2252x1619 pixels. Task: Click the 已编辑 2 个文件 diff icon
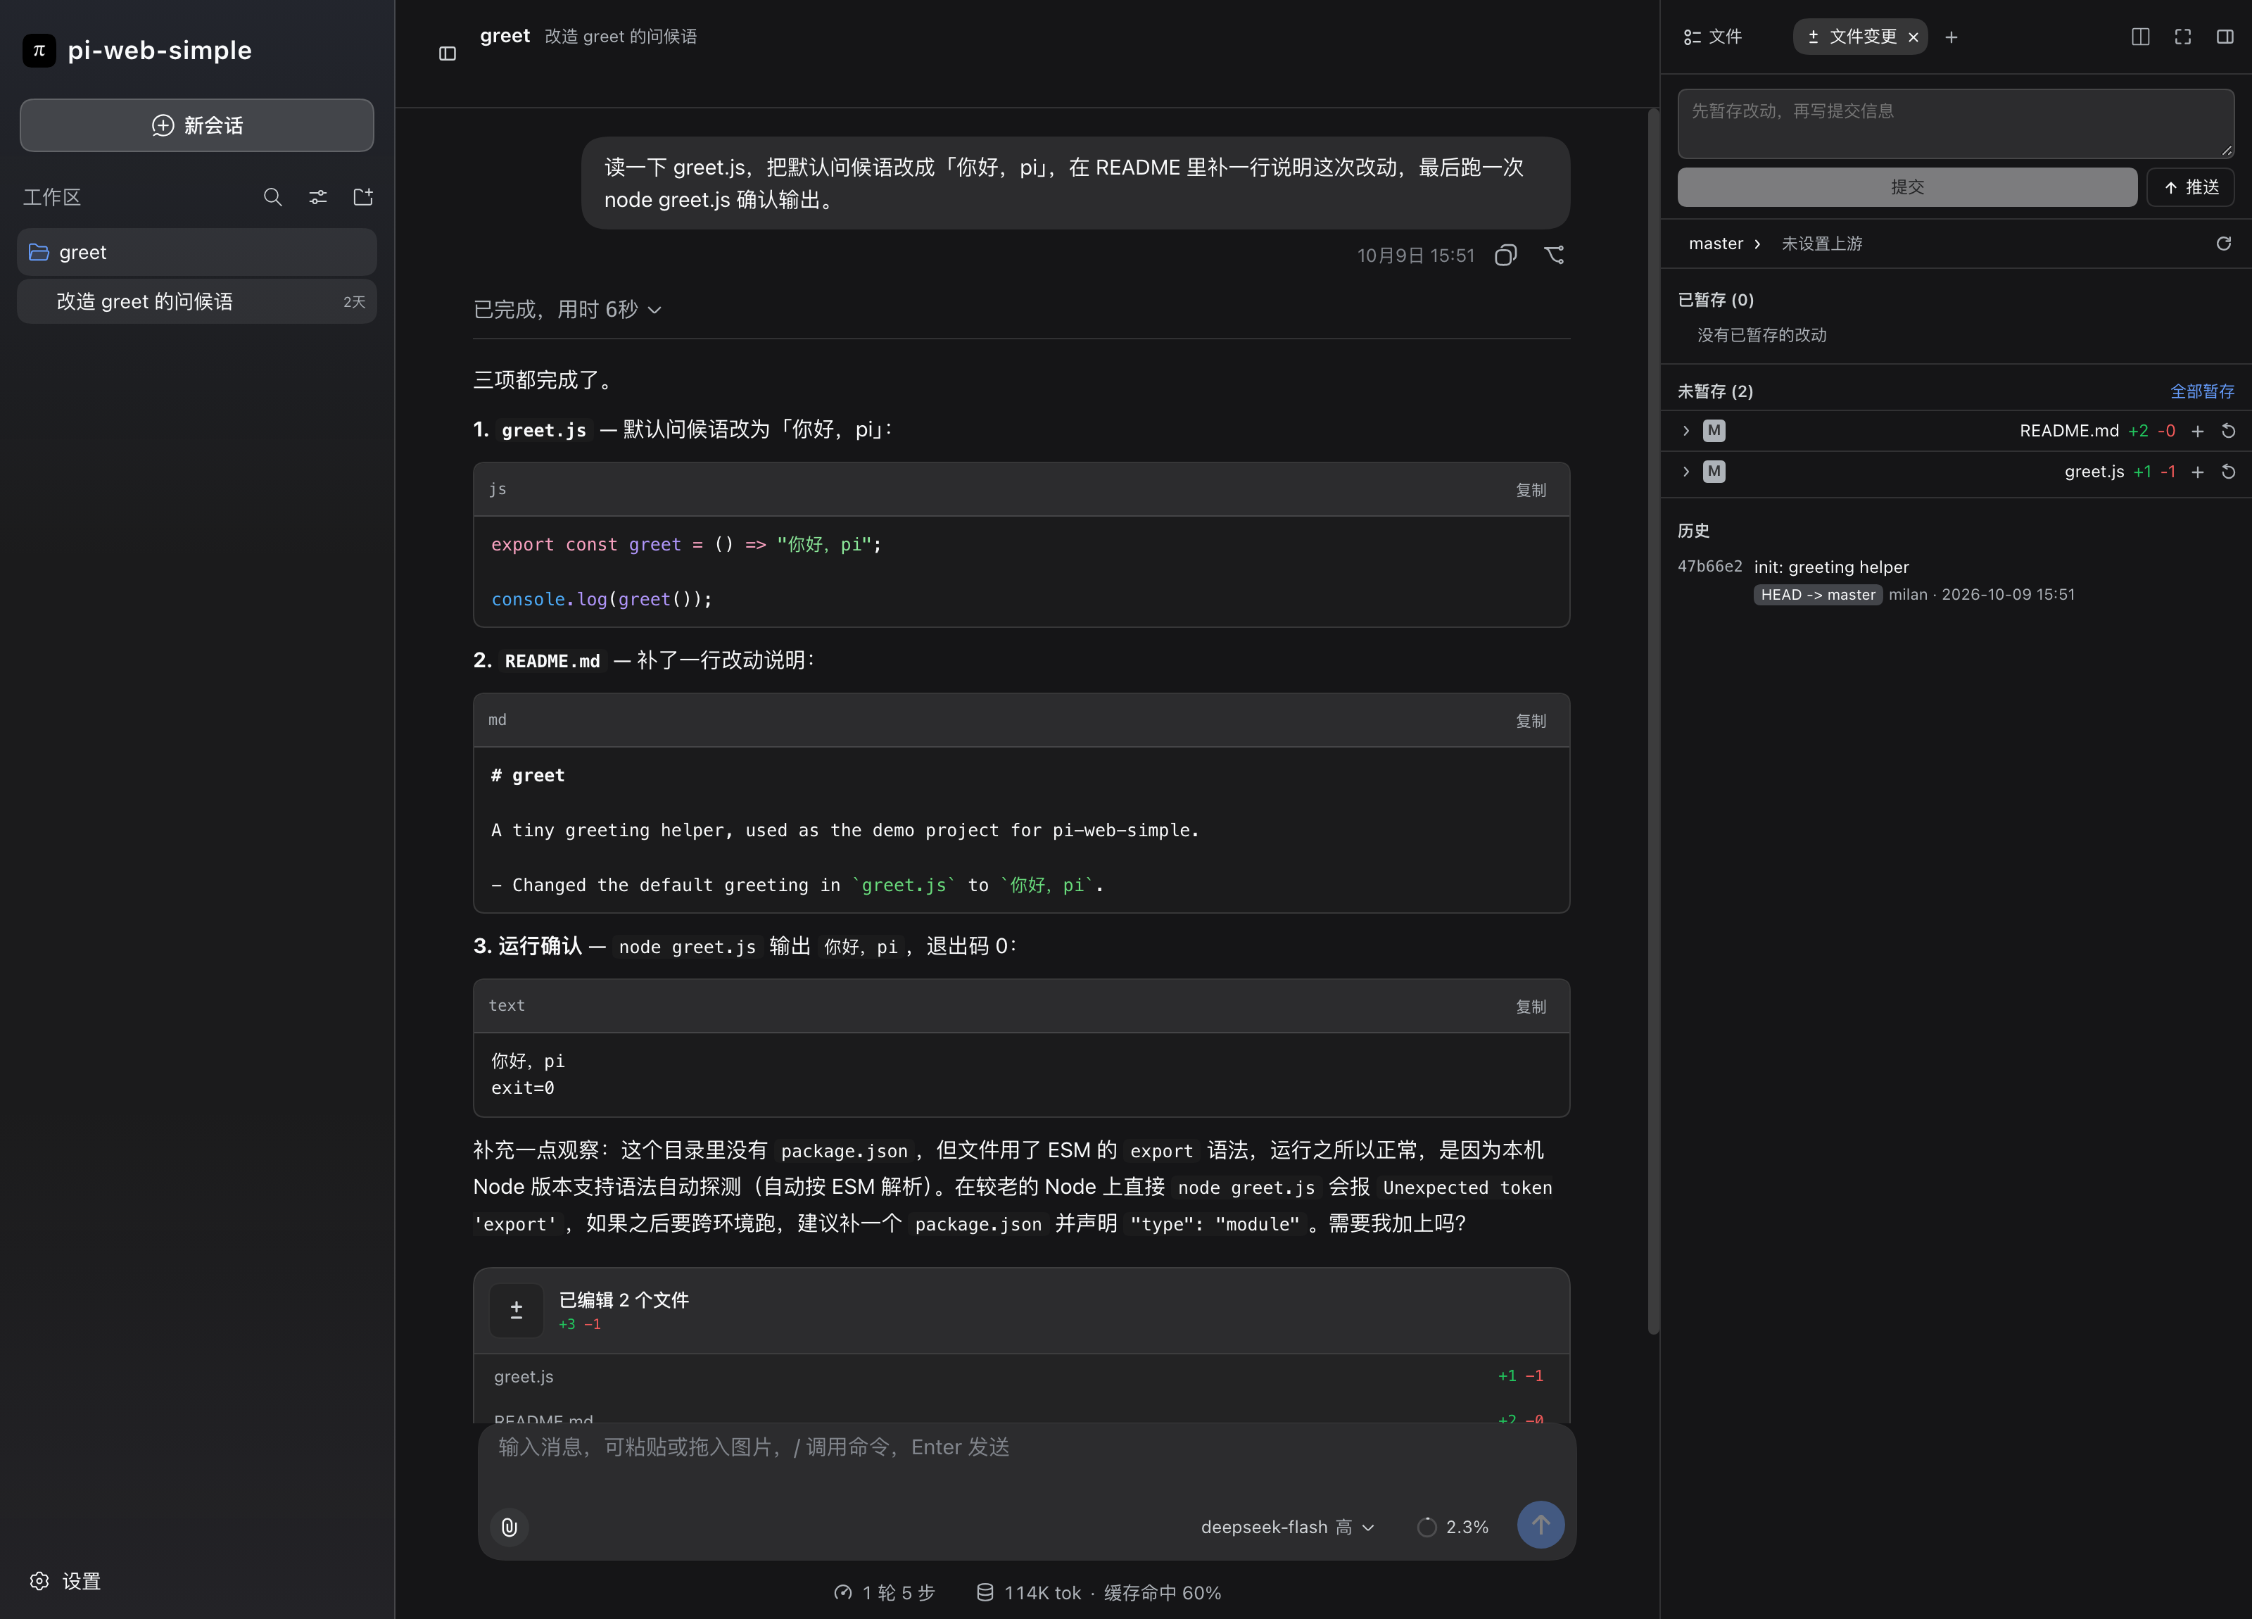(x=517, y=1310)
